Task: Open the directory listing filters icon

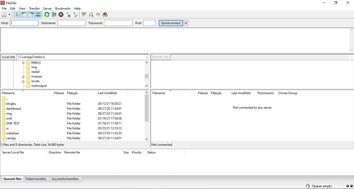Action: (x=84, y=15)
